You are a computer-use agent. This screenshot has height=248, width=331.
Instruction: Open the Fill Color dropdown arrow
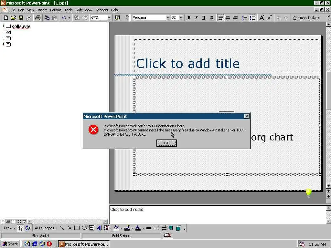[121, 228]
